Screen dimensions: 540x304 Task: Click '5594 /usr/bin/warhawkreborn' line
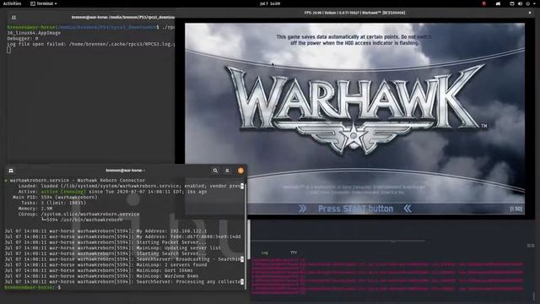[82, 220]
